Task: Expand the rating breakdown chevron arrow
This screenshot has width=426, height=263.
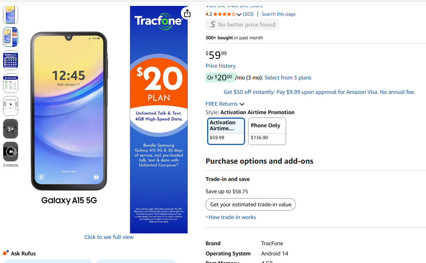Action: click(x=239, y=15)
